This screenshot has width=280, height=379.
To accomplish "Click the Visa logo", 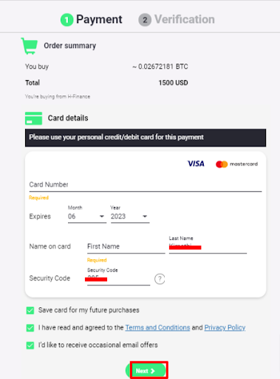I will [196, 164].
